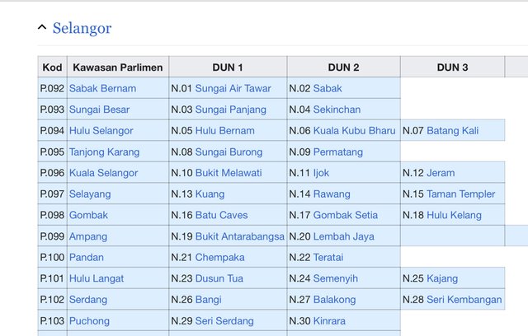528x336 pixels.
Task: Open the Hulu Selangor link
Action: pos(101,130)
